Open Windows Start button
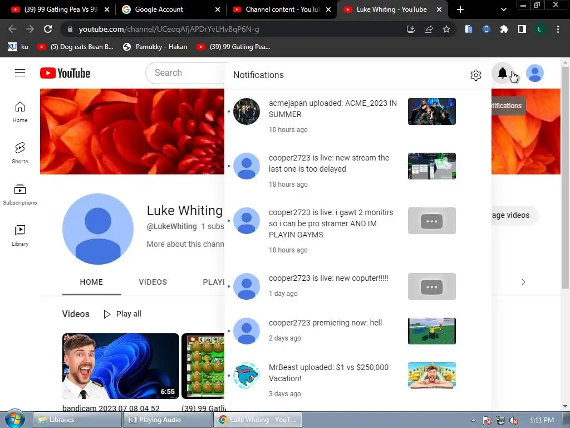Viewport: 570px width, 428px height. [14, 419]
